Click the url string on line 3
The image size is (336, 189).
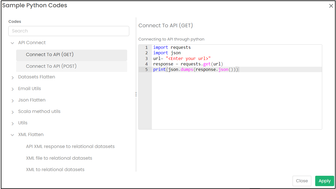tap(188, 59)
